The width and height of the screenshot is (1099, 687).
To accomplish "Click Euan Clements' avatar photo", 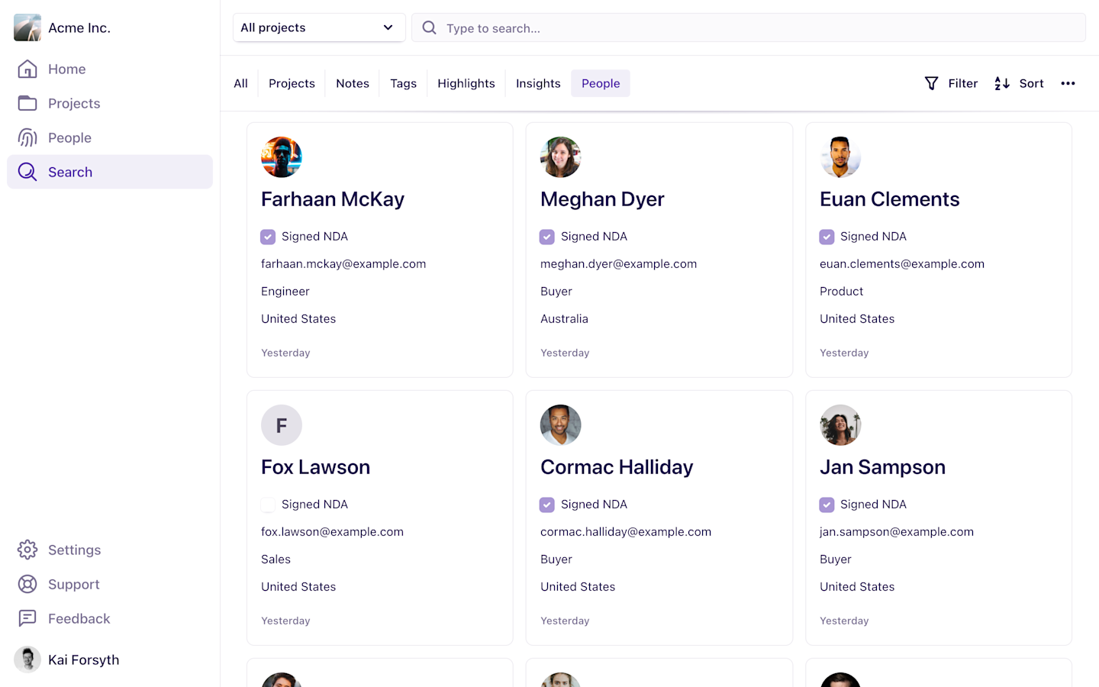I will pos(840,157).
